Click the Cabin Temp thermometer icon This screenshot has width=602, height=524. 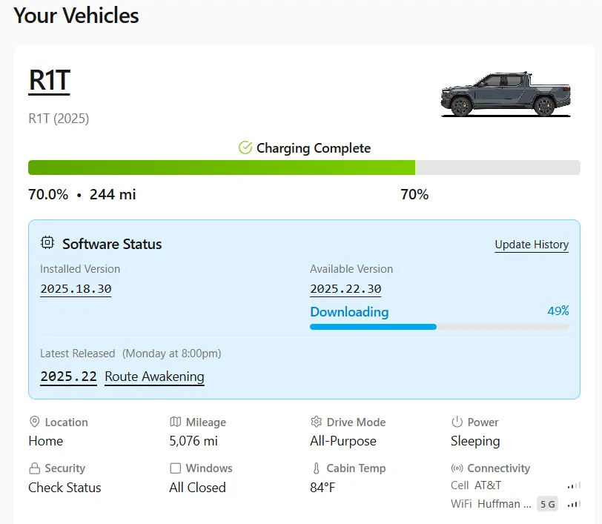click(317, 468)
